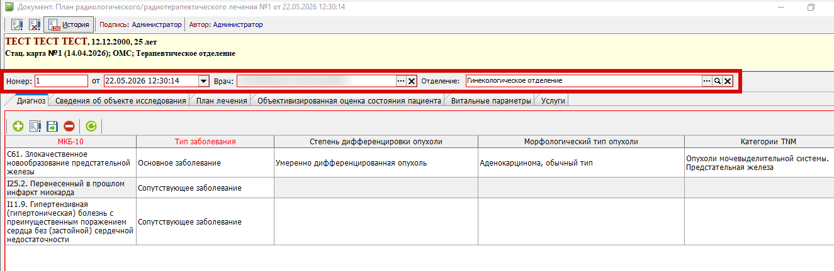The width and height of the screenshot is (834, 271).
Task: Click the Отделение field Гинекологическое отделение
Action: [x=583, y=81]
